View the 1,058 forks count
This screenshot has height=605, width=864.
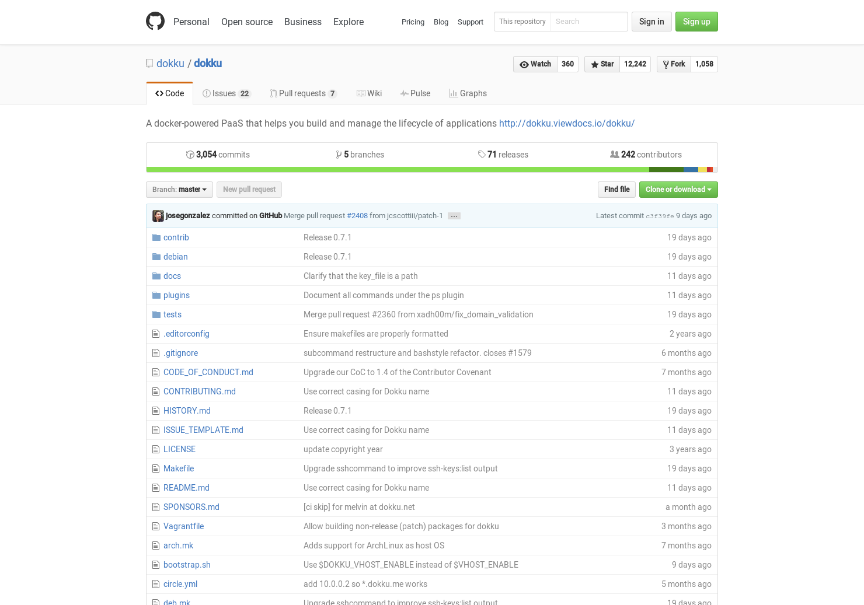coord(704,64)
